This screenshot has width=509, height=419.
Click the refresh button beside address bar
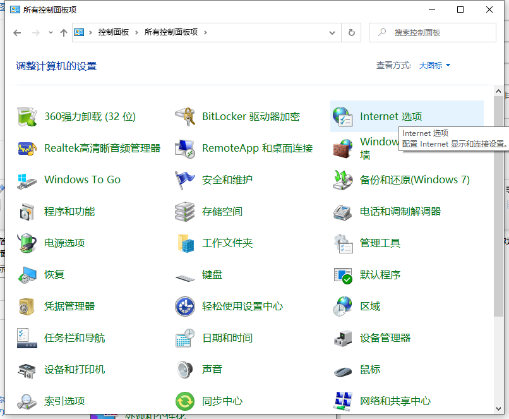(x=352, y=32)
